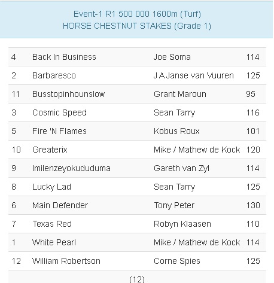Click trainer Grant Maroun
The width and height of the screenshot is (274, 283).
point(180,94)
